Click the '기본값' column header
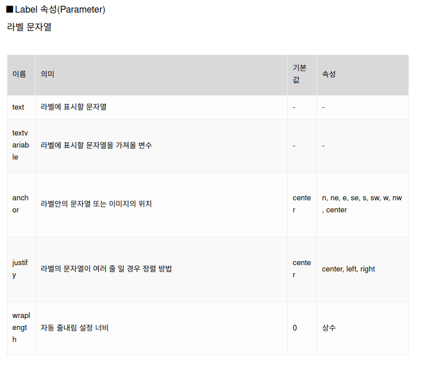This screenshot has width=425, height=365. pyautogui.click(x=299, y=73)
